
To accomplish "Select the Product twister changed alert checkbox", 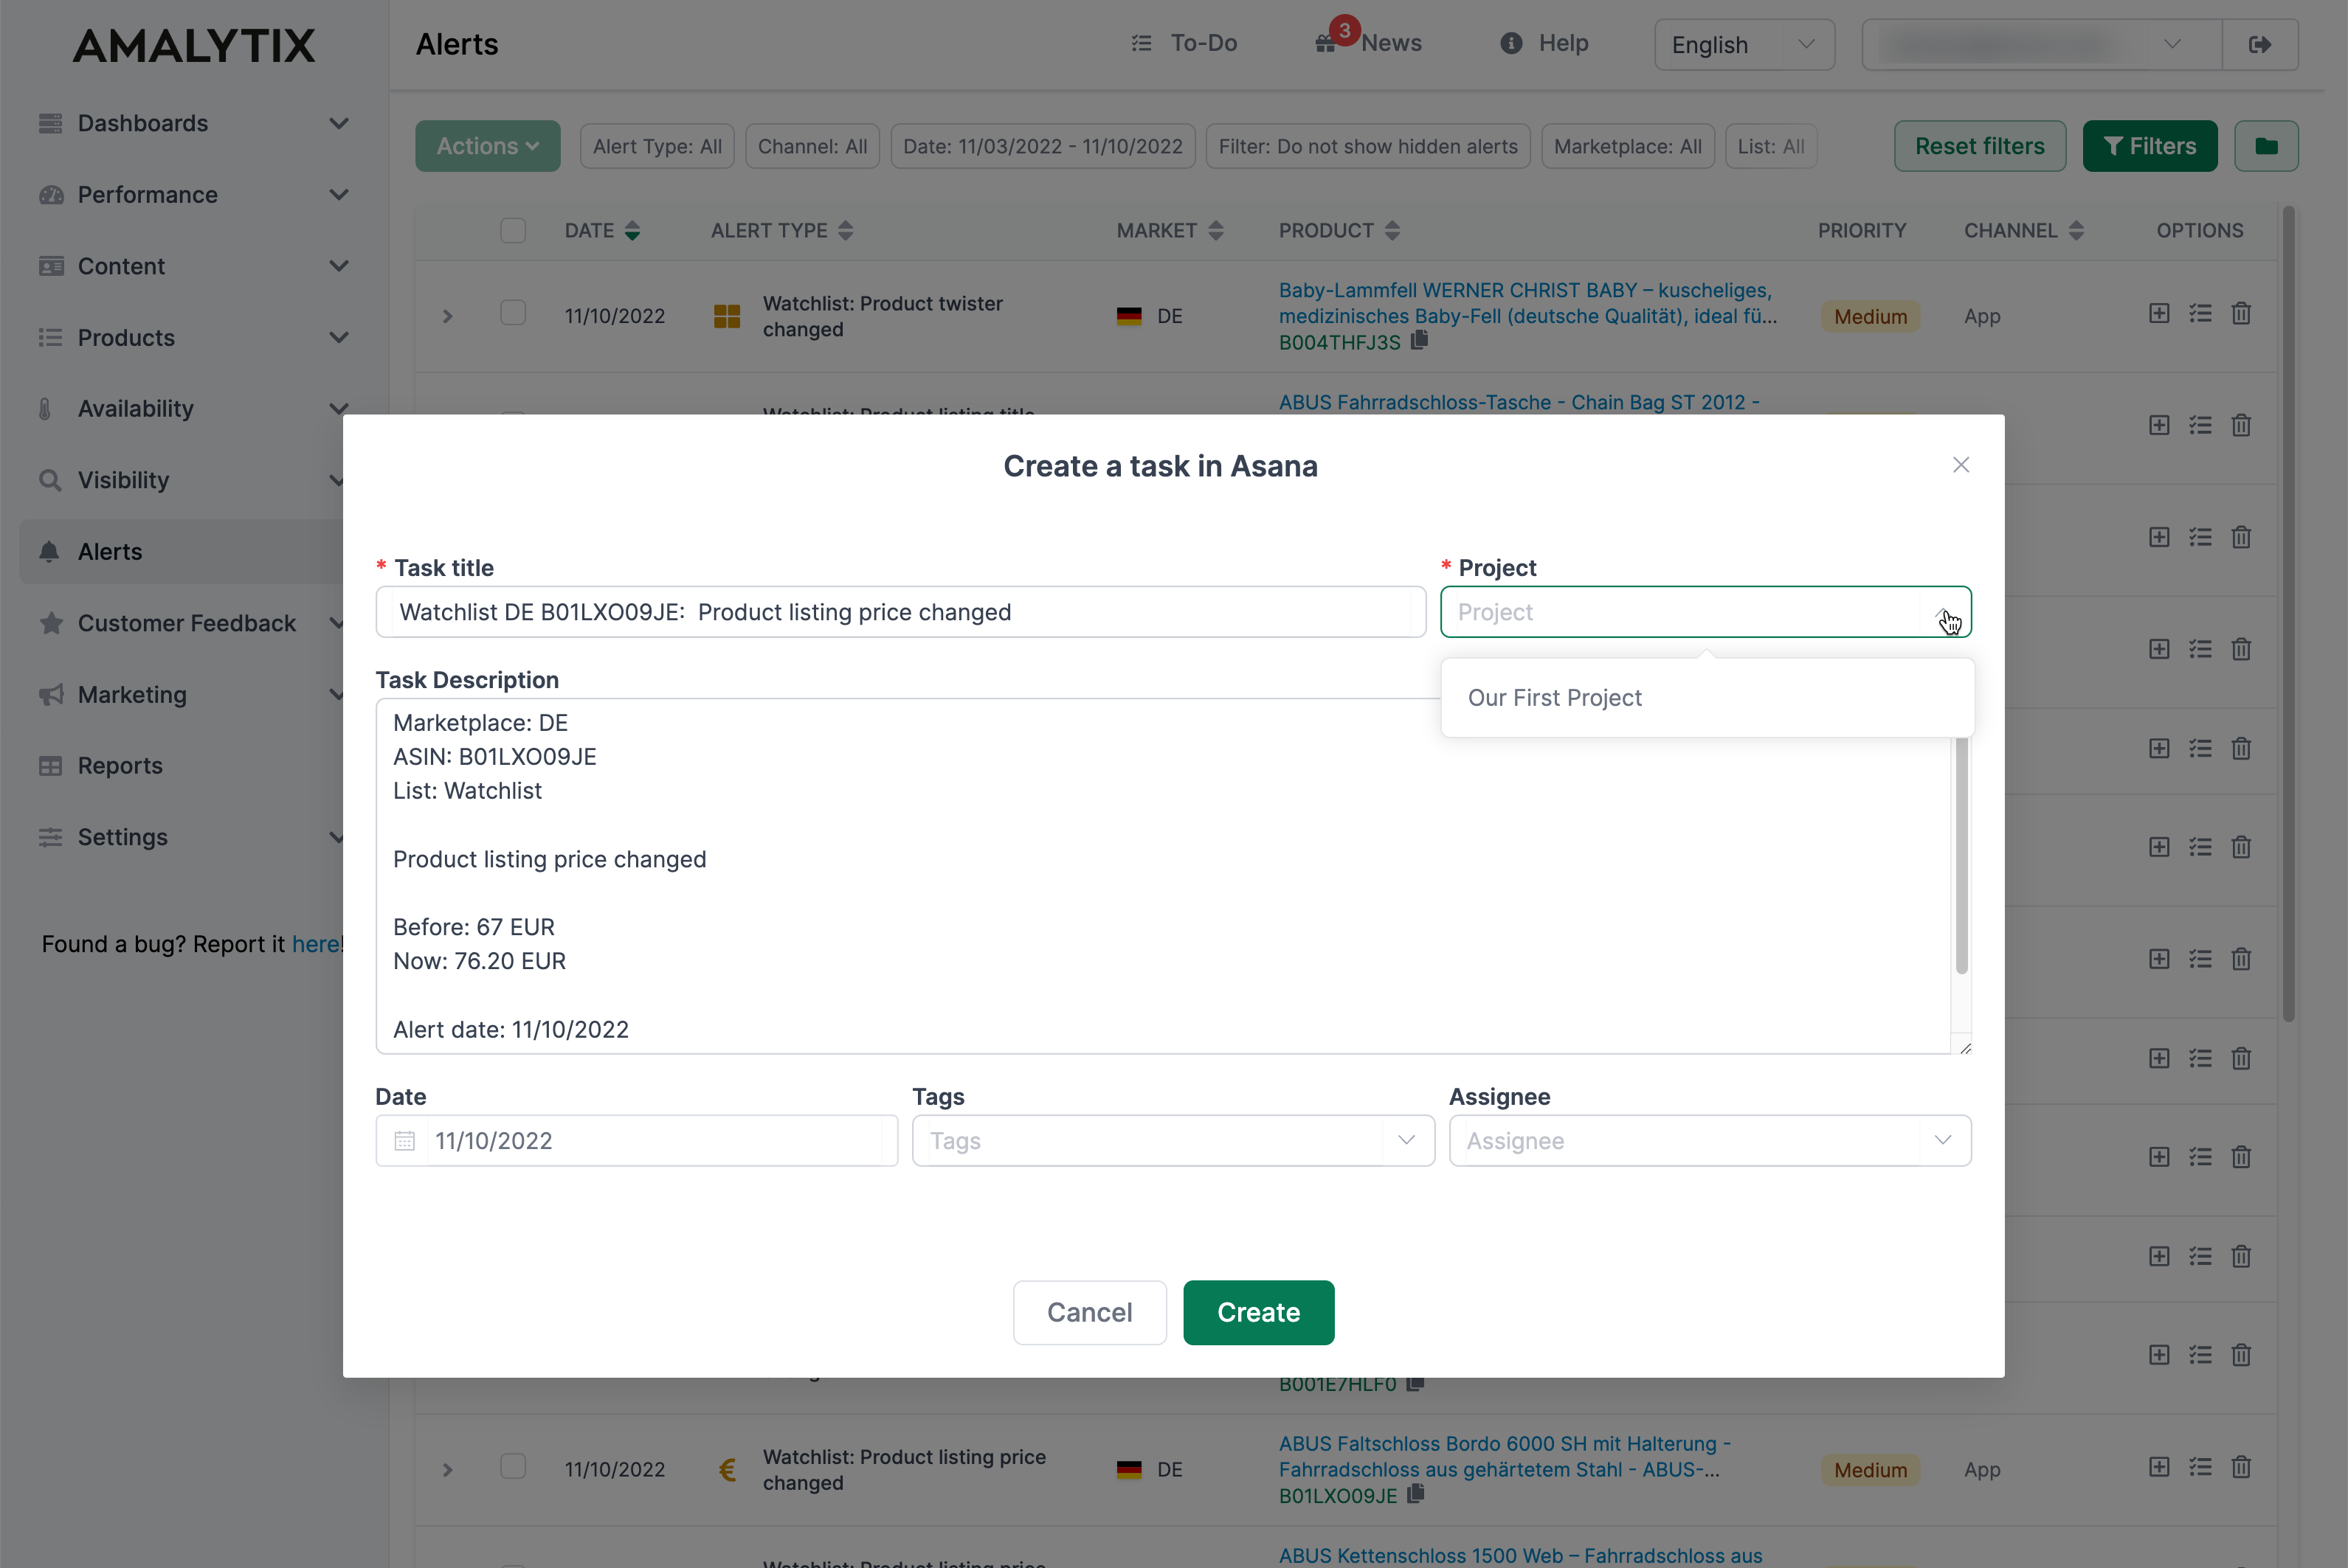I will coord(514,313).
